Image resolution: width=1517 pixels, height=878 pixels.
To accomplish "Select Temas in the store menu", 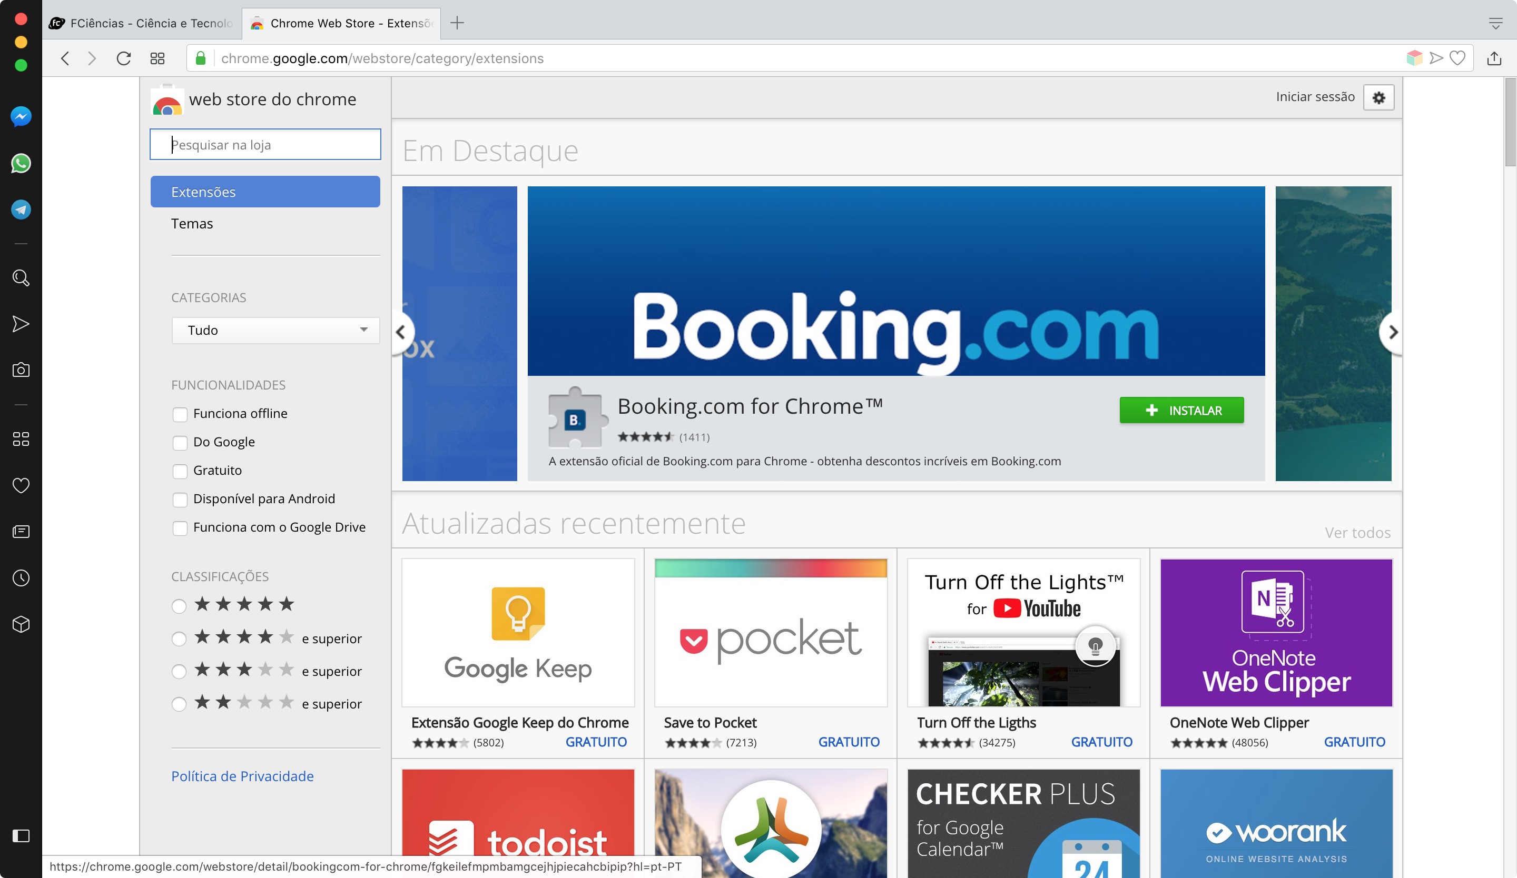I will tap(192, 224).
